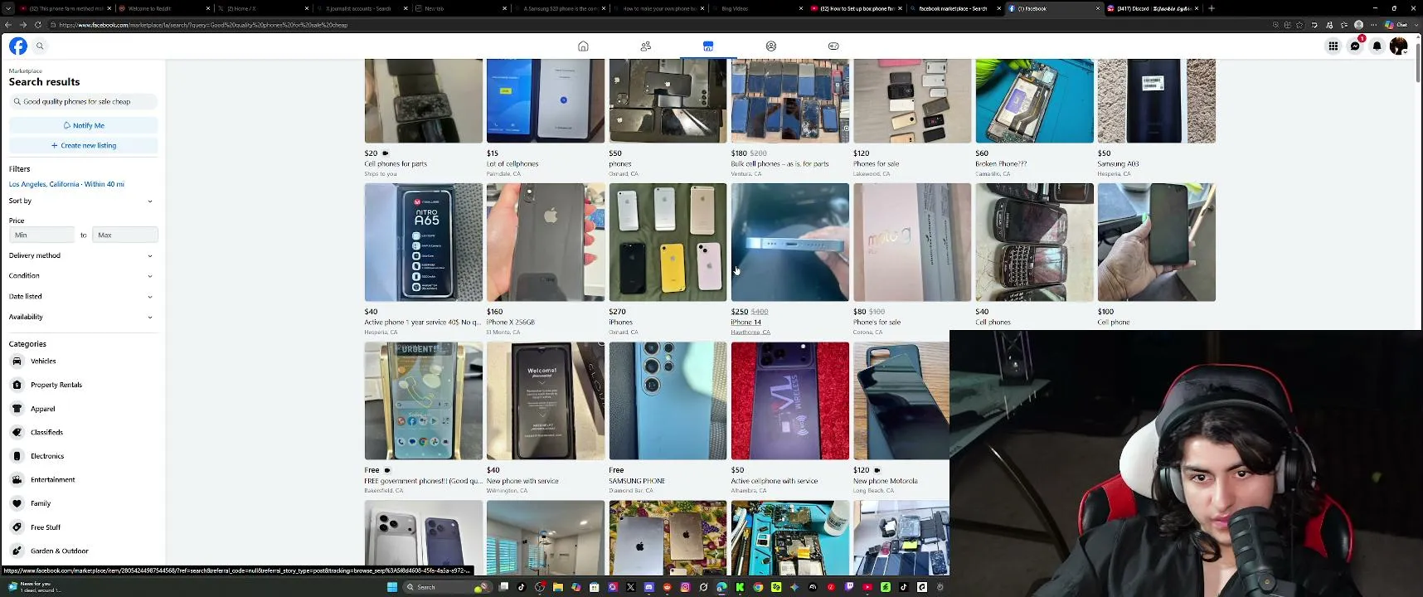1423x597 pixels.
Task: Switch to the Discord browser tab
Action: 1153,8
